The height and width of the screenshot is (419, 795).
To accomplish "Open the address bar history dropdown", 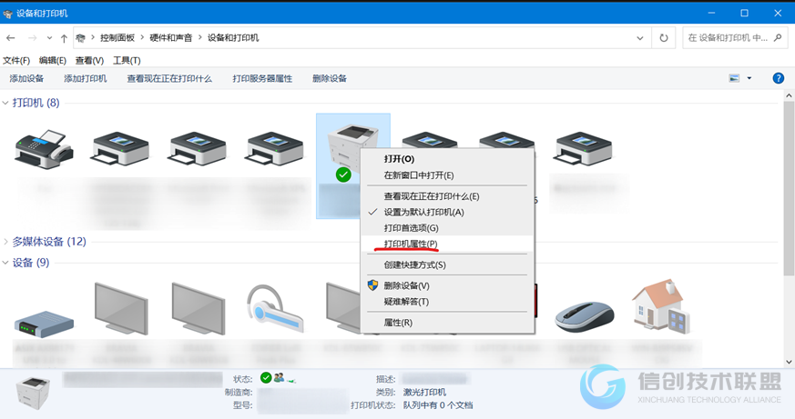I will pos(640,38).
